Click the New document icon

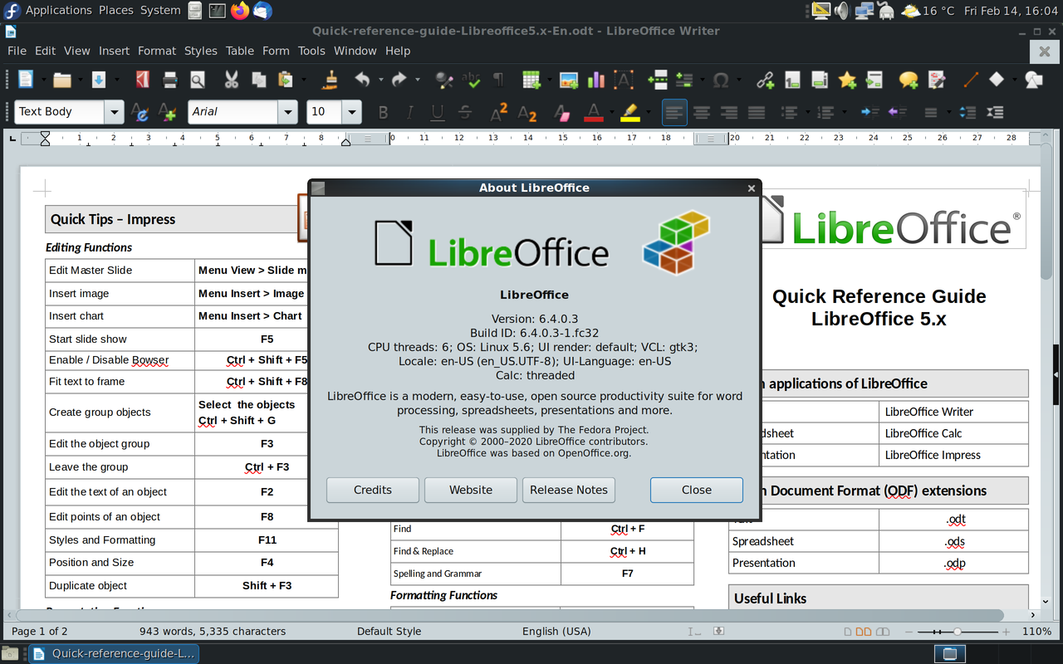(26, 80)
